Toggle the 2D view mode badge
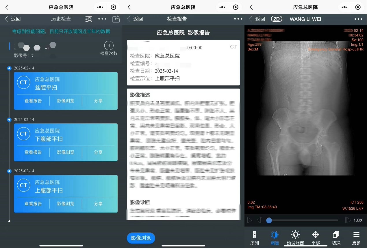Viewport: 367px width, 249px height. pyautogui.click(x=277, y=19)
